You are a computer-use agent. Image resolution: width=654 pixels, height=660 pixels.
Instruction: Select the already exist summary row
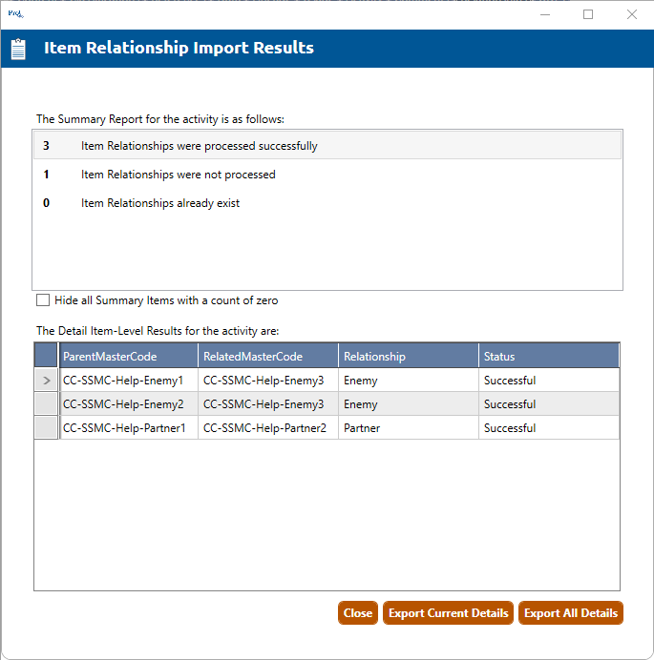coord(327,203)
